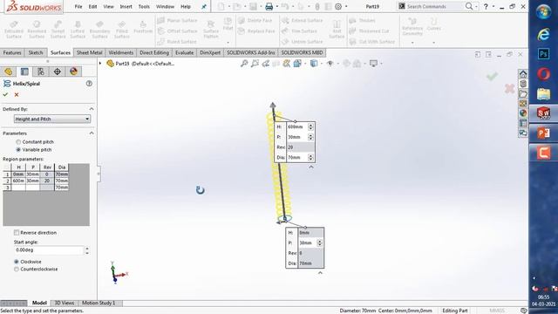The image size is (558, 314).
Task: Open the DimXpertManager crosshair tab
Action: tap(58, 72)
